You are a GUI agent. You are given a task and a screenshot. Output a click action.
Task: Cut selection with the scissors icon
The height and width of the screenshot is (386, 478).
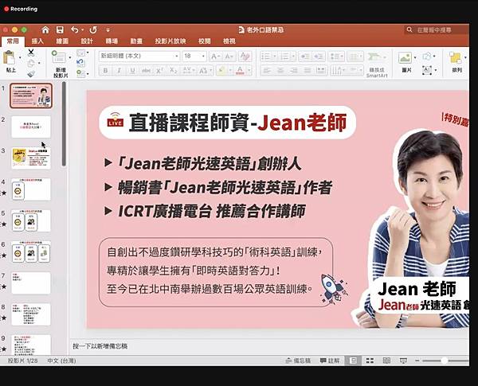pos(31,53)
